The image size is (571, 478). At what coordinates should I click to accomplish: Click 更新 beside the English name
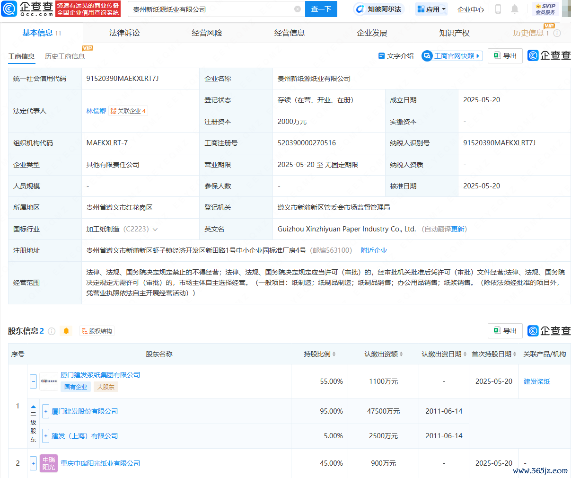click(457, 229)
